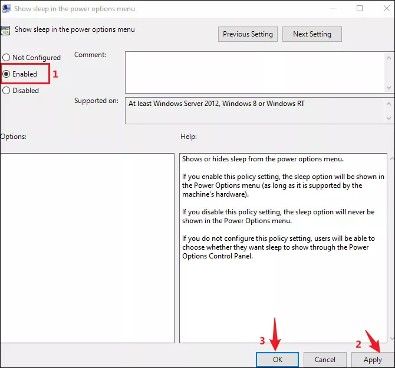This screenshot has height=368, width=395.
Task: Click Help pane scrollbar up arrow
Action: (x=391, y=158)
